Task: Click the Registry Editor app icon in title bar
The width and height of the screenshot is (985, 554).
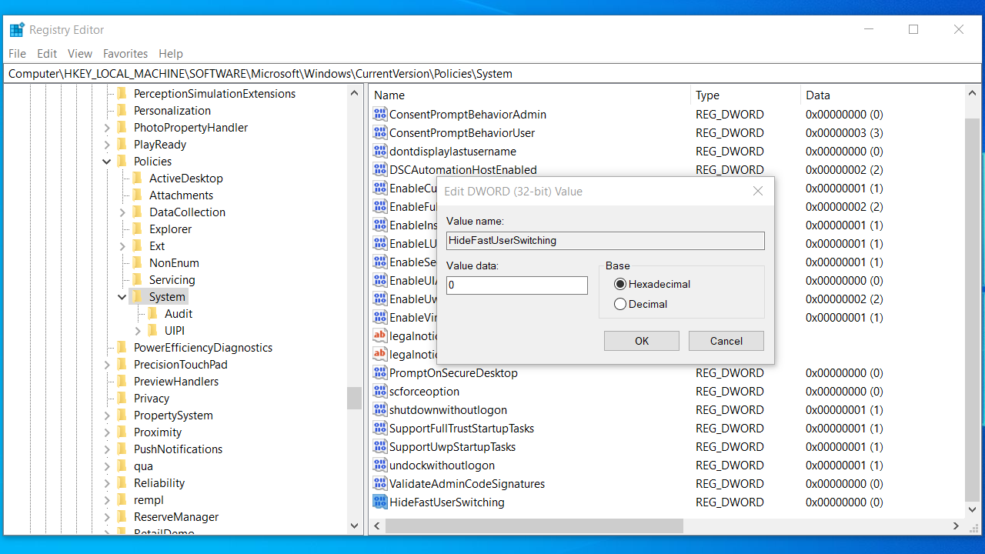Action: tap(17, 30)
